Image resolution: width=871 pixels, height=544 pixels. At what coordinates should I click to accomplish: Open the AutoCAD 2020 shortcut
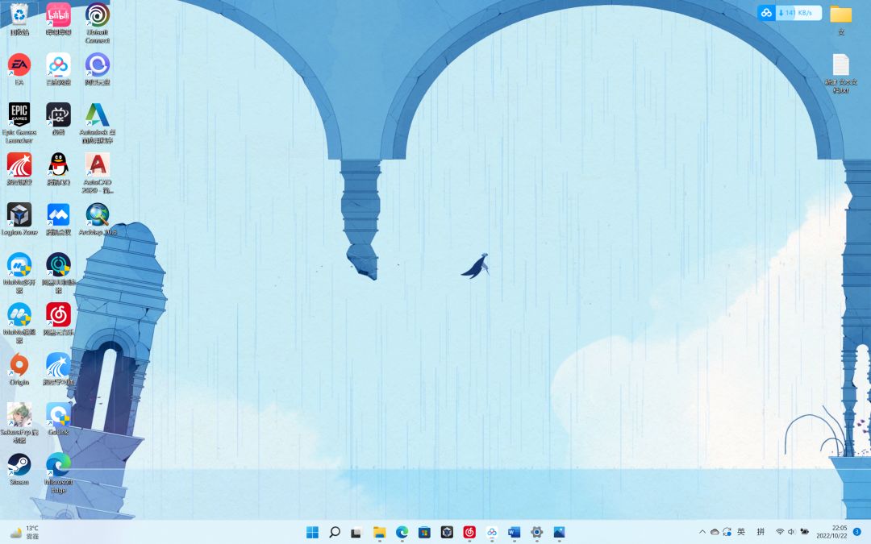(x=98, y=164)
